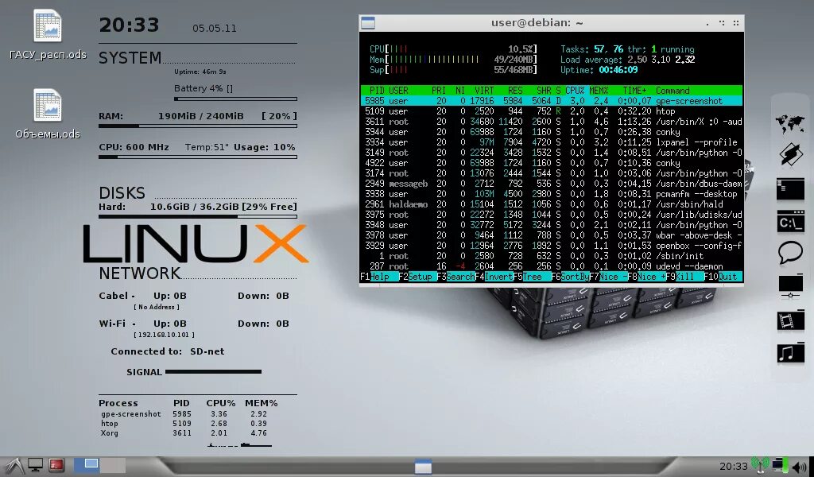The width and height of the screenshot is (814, 477).
Task: Launch the C:\_ terminal dock icon
Action: 790,222
